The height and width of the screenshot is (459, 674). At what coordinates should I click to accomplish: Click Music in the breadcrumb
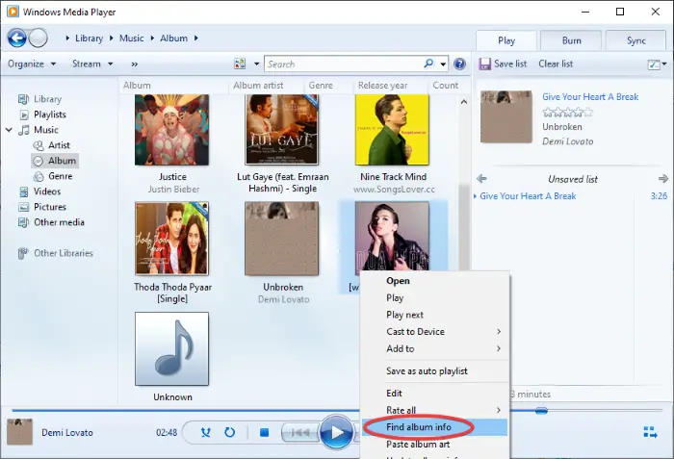tap(132, 38)
